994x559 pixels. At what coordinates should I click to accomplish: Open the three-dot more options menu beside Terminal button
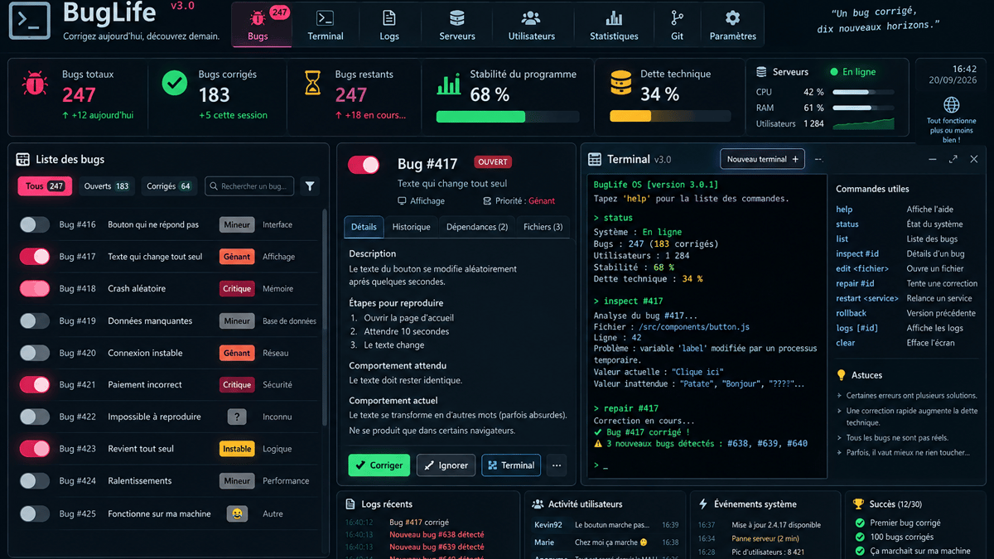[557, 465]
